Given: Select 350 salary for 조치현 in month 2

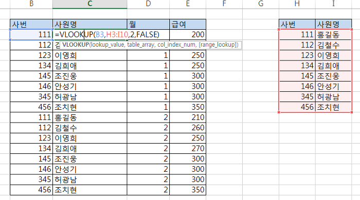Looking at the screenshot, I should 188,190.
